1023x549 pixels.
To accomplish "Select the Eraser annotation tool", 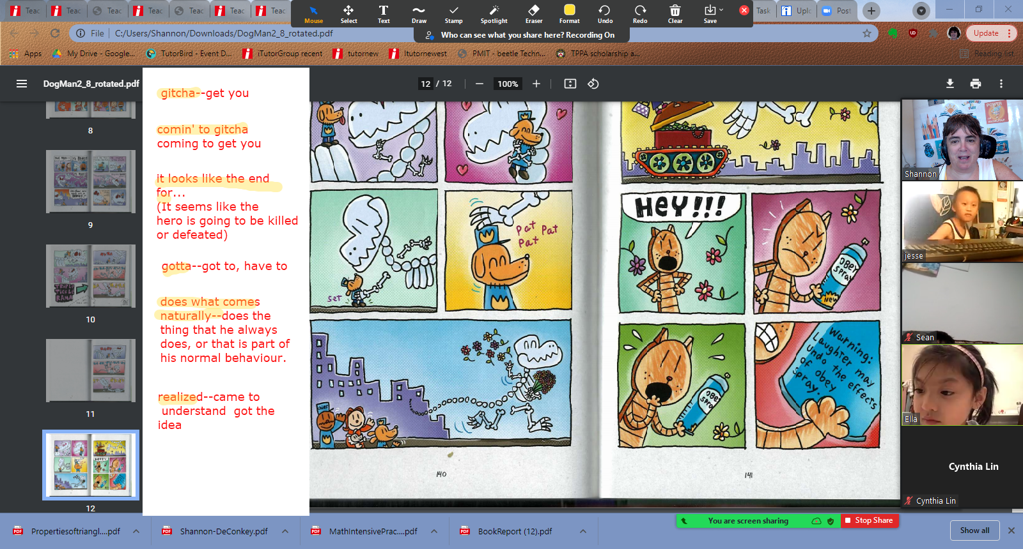I will pyautogui.click(x=534, y=14).
